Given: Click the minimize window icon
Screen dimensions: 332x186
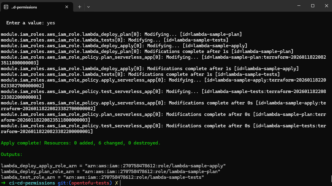Looking at the screenshot, I should click(299, 6).
